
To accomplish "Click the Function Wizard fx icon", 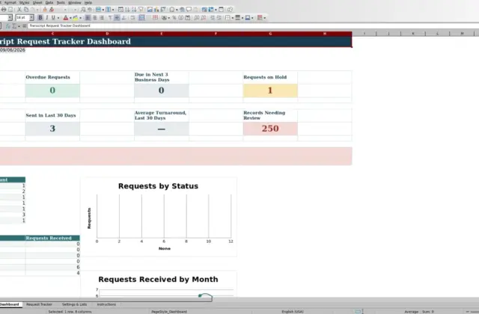I will pos(8,26).
